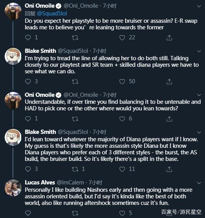Open the @Squad5lol mention link
The height and width of the screenshot is (218, 205).
[x=52, y=14]
